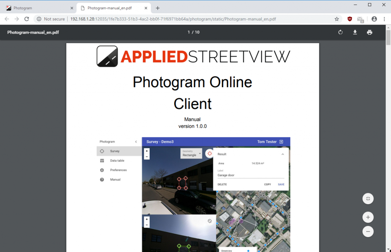This screenshot has height=252, width=391.
Task: Bookmark this page with the star
Action: [x=337, y=19]
